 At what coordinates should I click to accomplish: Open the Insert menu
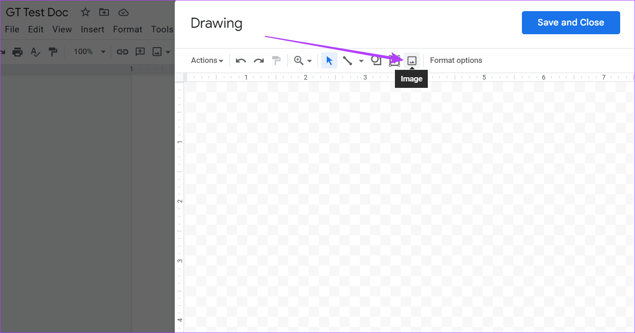point(92,29)
